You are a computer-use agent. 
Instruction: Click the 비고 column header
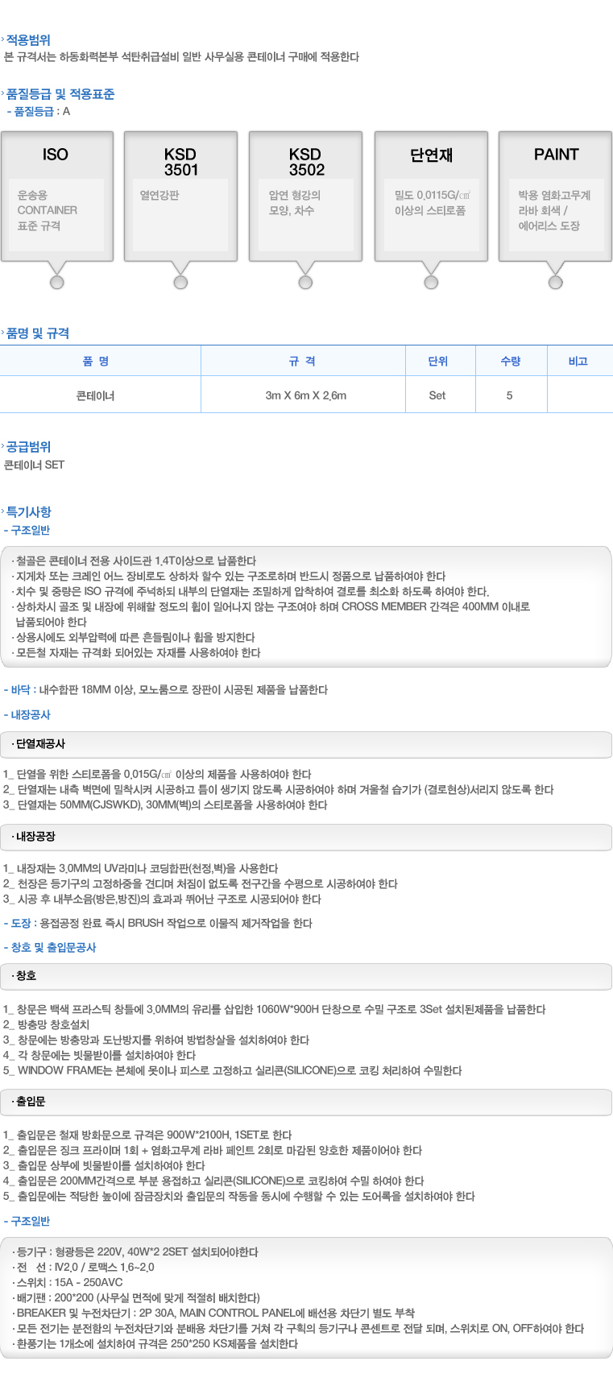[578, 362]
